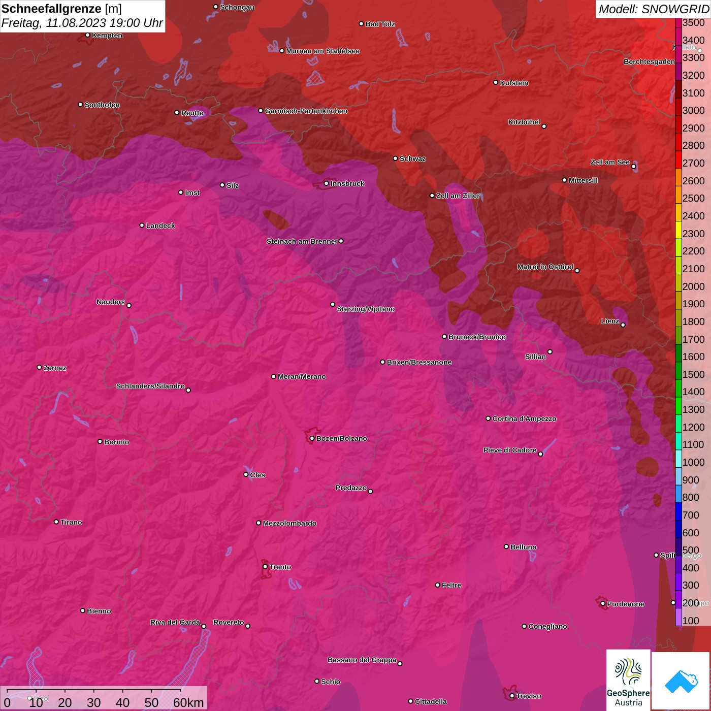Click the Treviso city marker
The height and width of the screenshot is (711, 711).
pyautogui.click(x=512, y=696)
